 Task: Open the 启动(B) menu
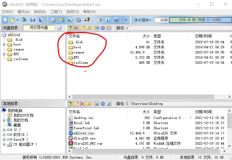coord(40,12)
